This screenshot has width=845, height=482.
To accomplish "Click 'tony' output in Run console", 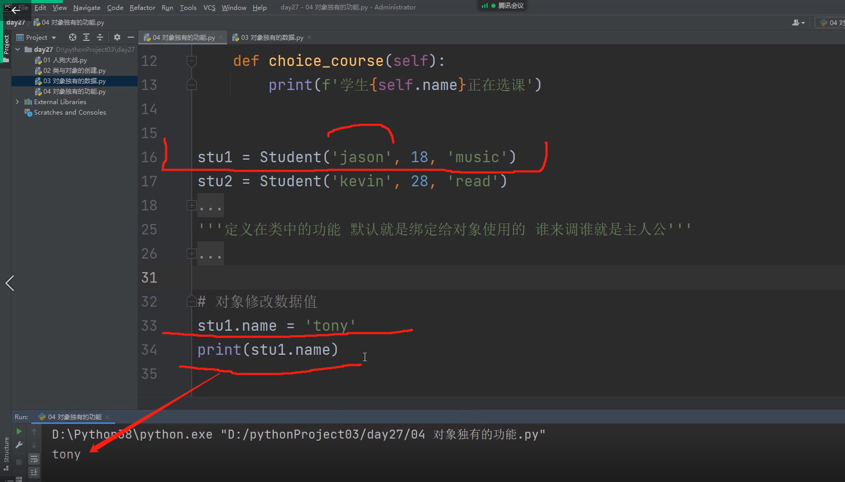I will (66, 454).
